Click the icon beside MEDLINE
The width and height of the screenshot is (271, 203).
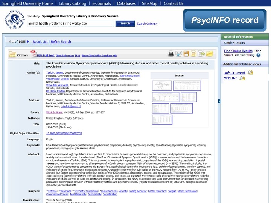(x=242, y=78)
